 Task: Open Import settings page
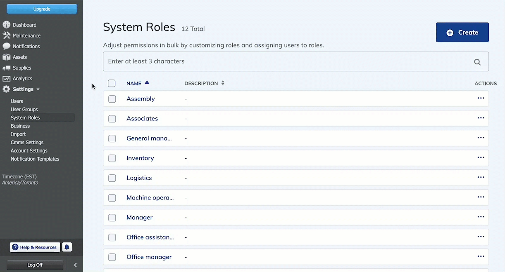click(x=18, y=134)
